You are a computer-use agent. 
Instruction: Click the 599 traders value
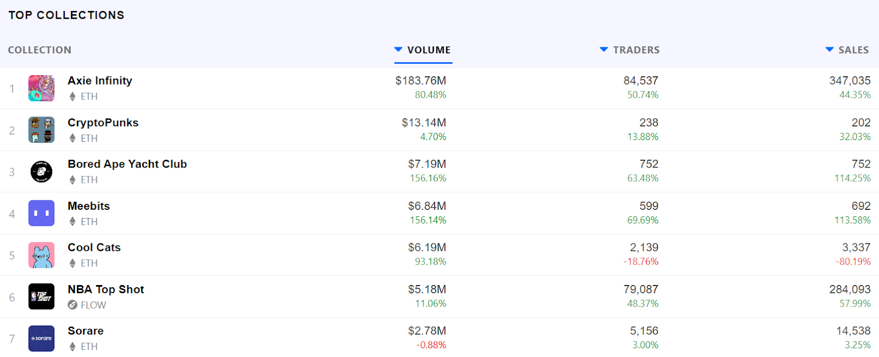649,206
